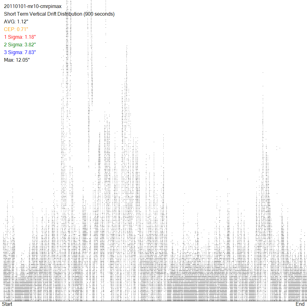Click the horizontal baseline axis between Start and End
Image resolution: width=307 pixels, height=307 pixels.
pyautogui.click(x=153, y=301)
